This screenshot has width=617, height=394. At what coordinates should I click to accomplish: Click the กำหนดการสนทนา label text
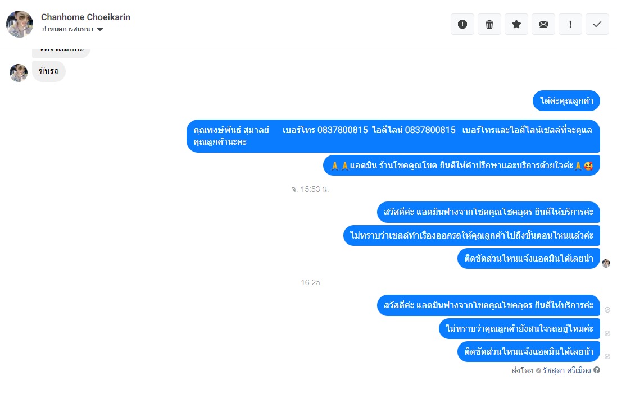click(67, 29)
